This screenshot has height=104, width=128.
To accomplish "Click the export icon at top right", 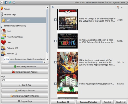I will point(118,7).
